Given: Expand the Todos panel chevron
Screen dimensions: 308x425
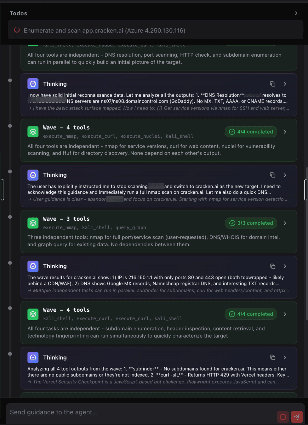Looking at the screenshot, I should (296, 13).
